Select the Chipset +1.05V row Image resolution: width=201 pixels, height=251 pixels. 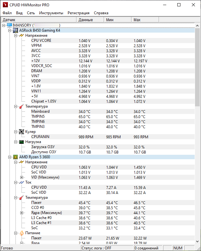tap(113, 101)
